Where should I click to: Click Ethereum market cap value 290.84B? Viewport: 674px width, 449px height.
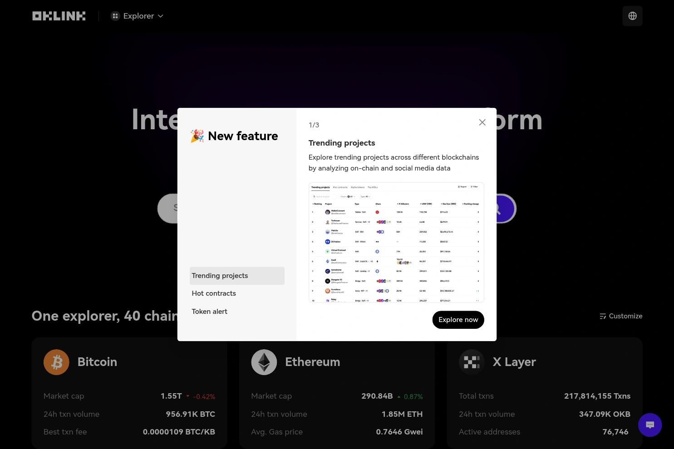pos(377,396)
